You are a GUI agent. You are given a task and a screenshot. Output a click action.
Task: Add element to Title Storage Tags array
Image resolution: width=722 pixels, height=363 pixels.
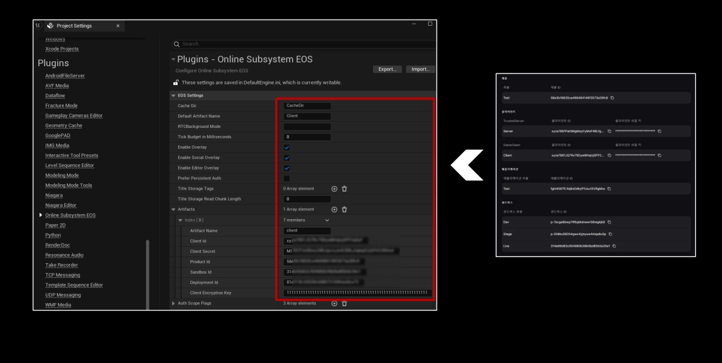[334, 189]
